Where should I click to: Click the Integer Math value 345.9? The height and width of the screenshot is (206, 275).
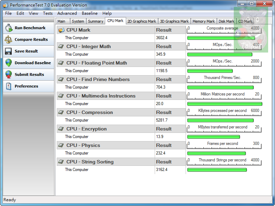click(x=161, y=54)
